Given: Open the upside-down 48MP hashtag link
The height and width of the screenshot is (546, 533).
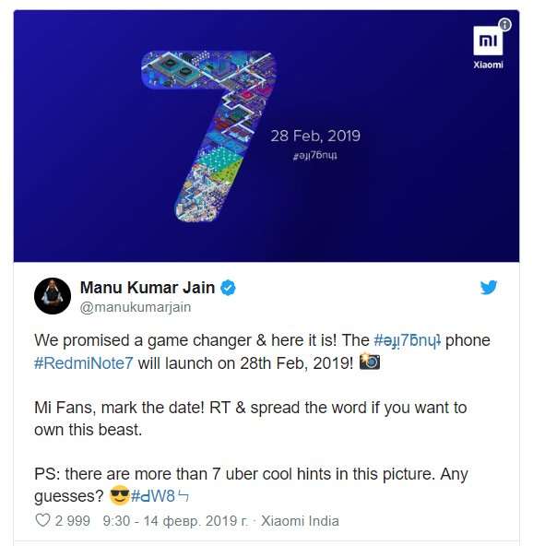Looking at the screenshot, I should coord(160,495).
